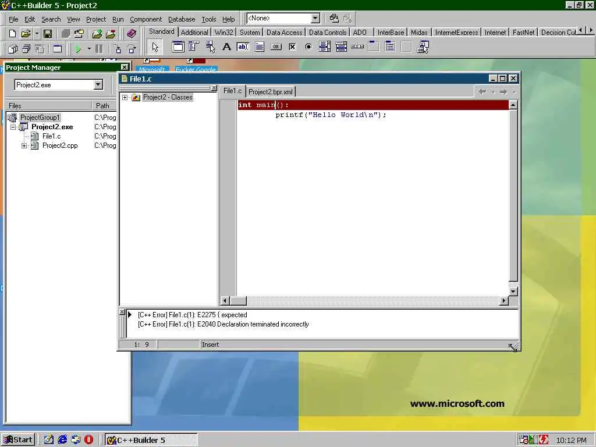
Task: Click the E2275 '{ expected' error message
Action: pyautogui.click(x=192, y=315)
